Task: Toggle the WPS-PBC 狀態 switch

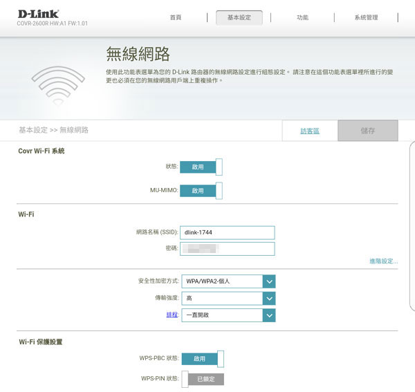Action: tap(202, 358)
